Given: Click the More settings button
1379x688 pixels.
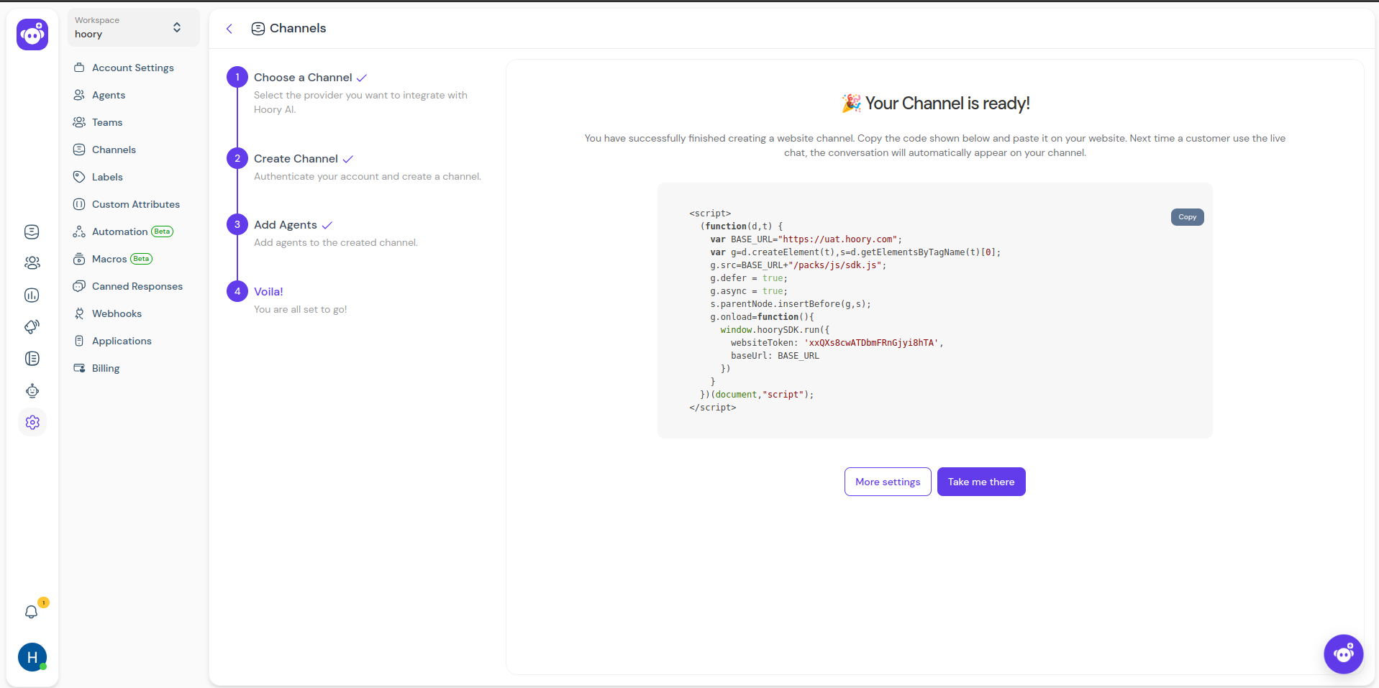Looking at the screenshot, I should point(888,482).
